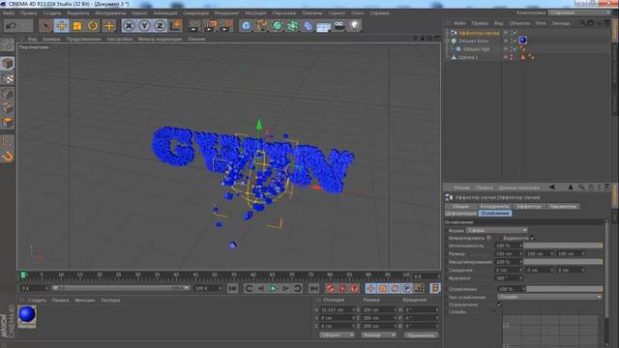Screen dimensions: 619x348
Task: Toggle the X axis lock
Action: (x=129, y=26)
